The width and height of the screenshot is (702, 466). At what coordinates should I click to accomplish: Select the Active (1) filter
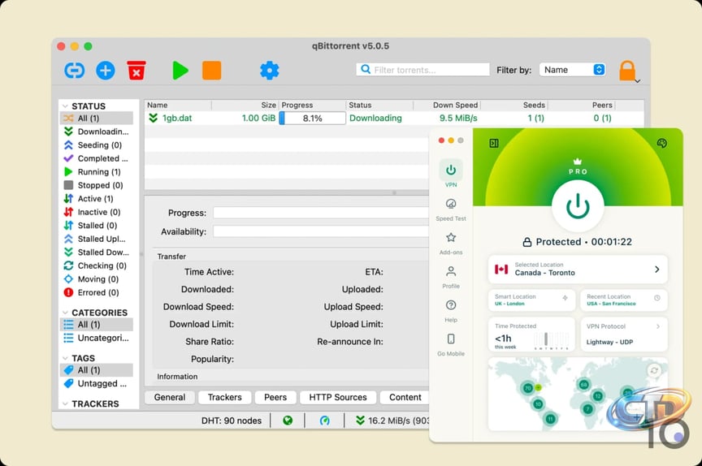click(96, 199)
